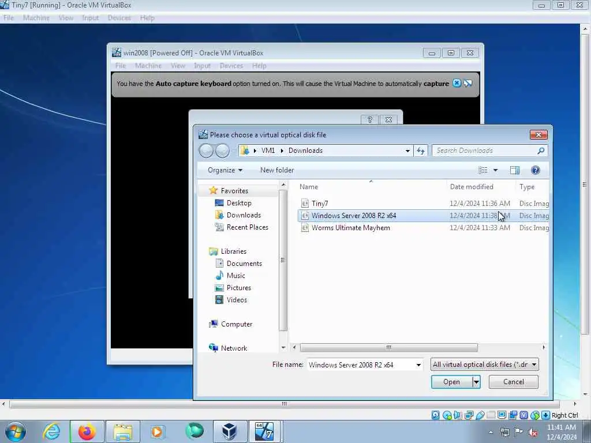
Task: Open Windows Explorer taskbar icon
Action: (123, 431)
